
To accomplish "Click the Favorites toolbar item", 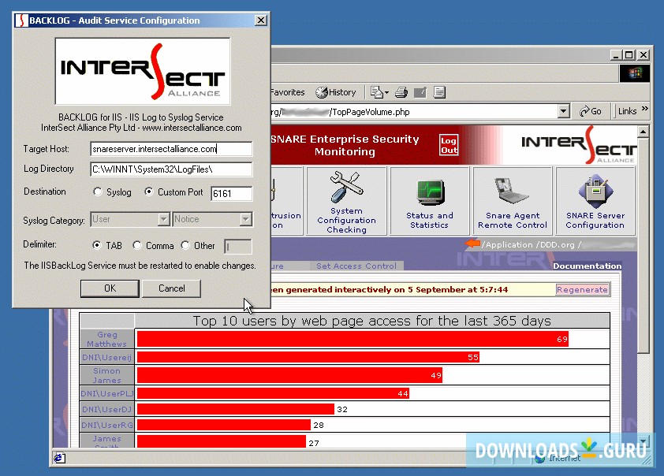I will point(288,92).
